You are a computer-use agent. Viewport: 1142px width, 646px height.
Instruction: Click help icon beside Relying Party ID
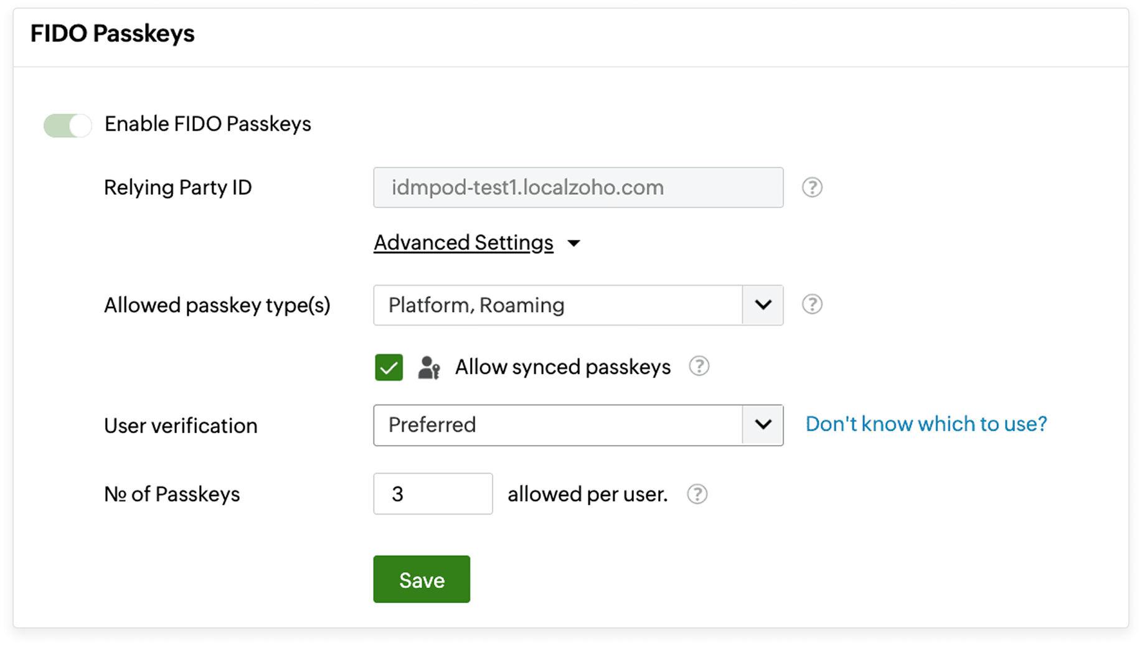click(x=811, y=187)
